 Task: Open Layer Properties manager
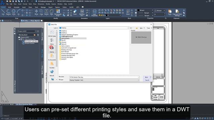point(94,13)
